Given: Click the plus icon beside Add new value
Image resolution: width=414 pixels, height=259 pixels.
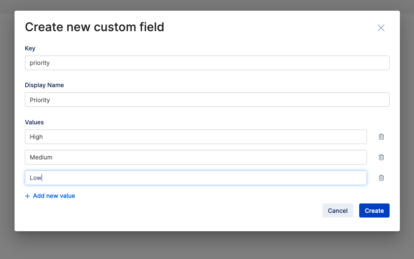Looking at the screenshot, I should (27, 196).
